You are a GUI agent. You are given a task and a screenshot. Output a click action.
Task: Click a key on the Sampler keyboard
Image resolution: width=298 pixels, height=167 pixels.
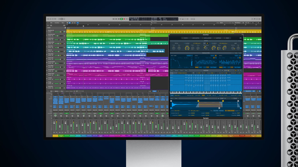206,92
